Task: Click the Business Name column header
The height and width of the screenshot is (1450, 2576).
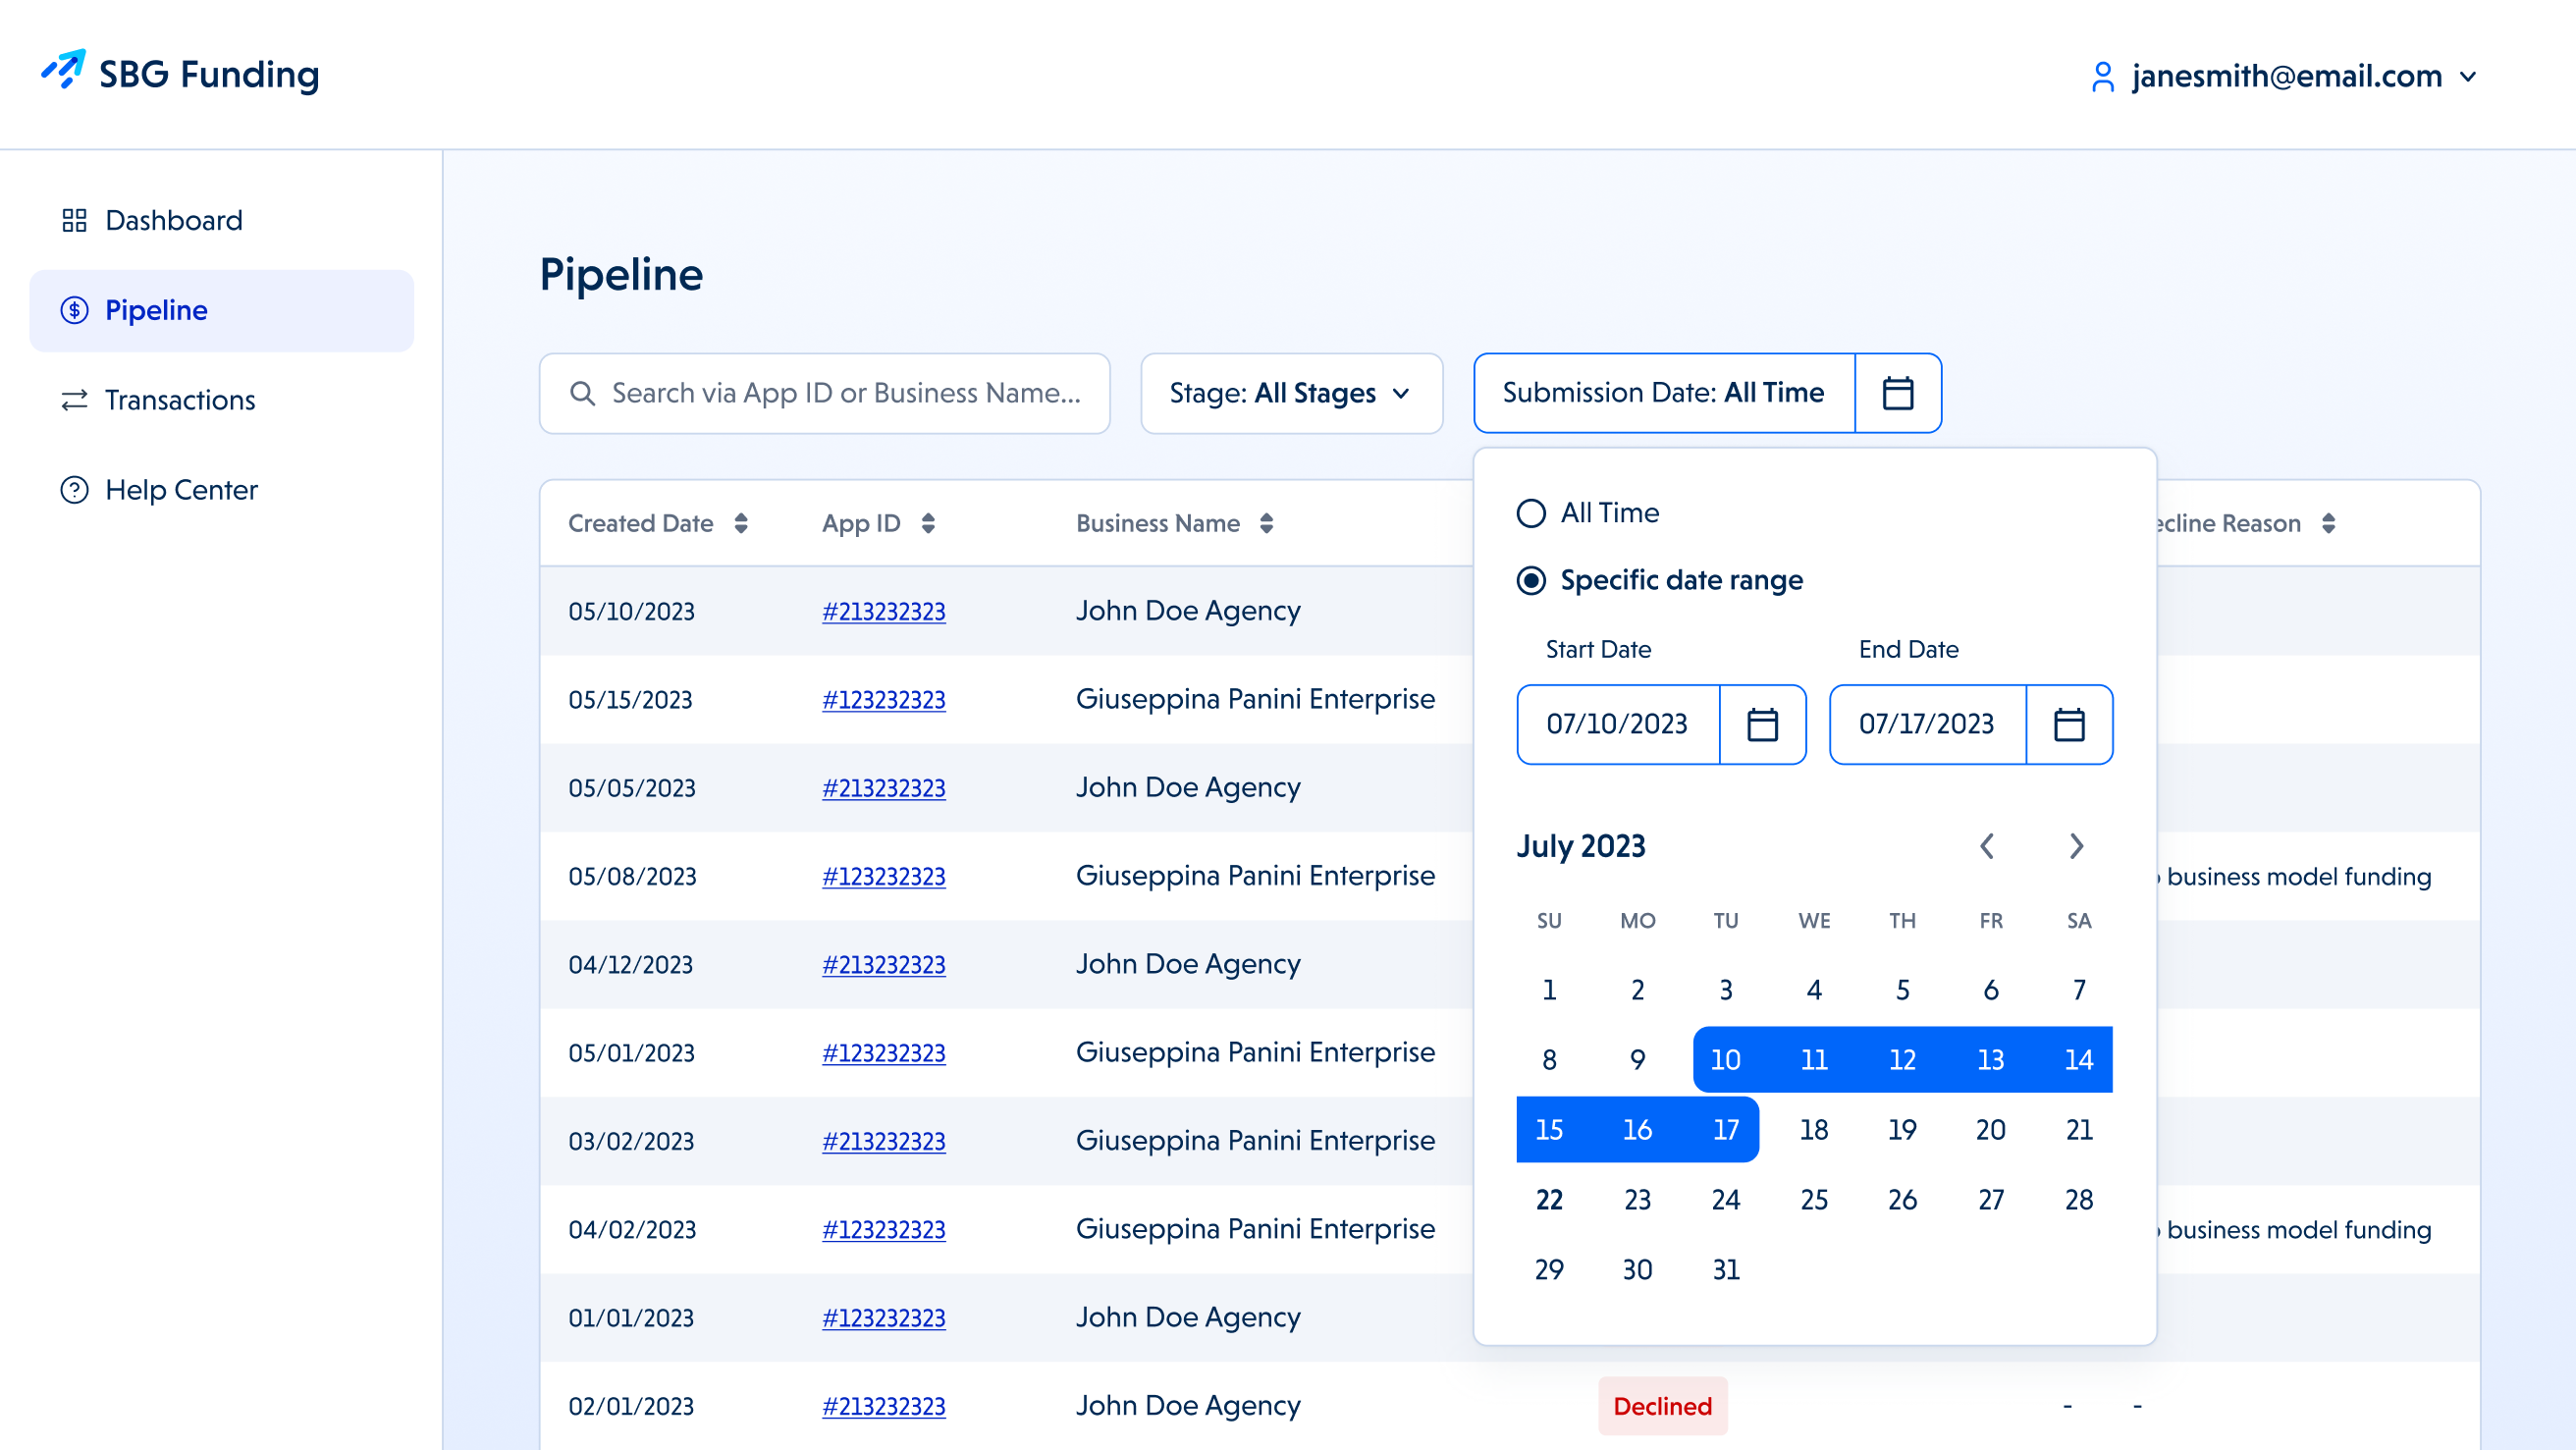Action: click(x=1157, y=523)
